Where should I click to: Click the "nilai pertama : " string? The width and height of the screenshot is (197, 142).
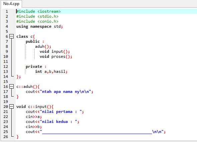(x=61, y=112)
